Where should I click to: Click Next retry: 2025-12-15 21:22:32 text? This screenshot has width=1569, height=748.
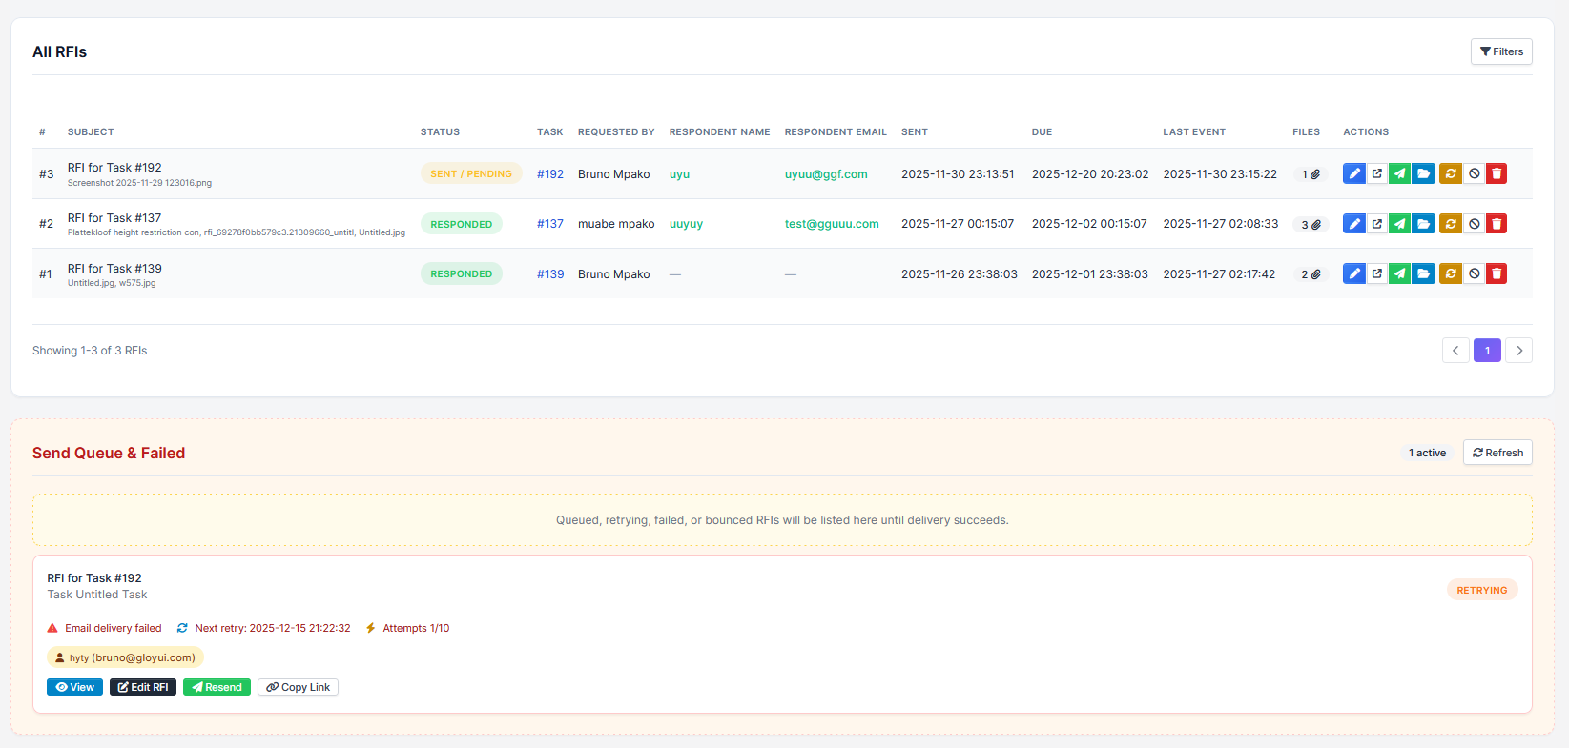(273, 628)
